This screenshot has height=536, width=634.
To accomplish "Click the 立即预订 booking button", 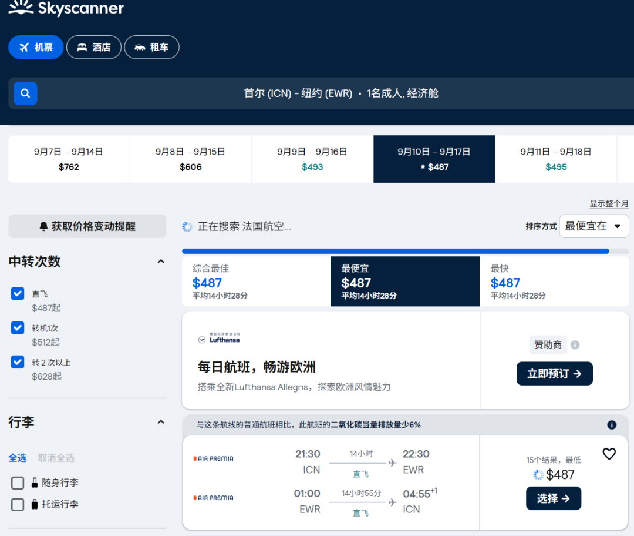I will [554, 374].
